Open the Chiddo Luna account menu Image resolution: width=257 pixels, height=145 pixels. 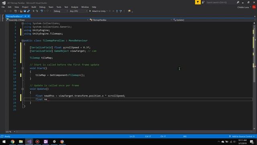point(244,7)
